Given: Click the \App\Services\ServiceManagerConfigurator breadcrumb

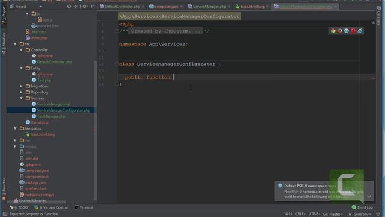Looking at the screenshot, I should [179, 16].
